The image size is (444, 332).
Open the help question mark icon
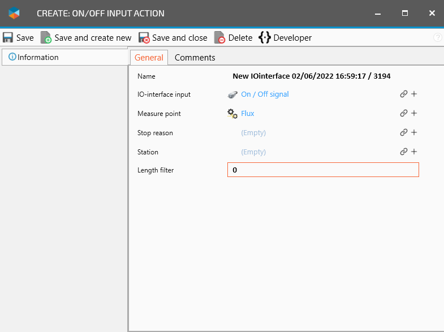(437, 38)
